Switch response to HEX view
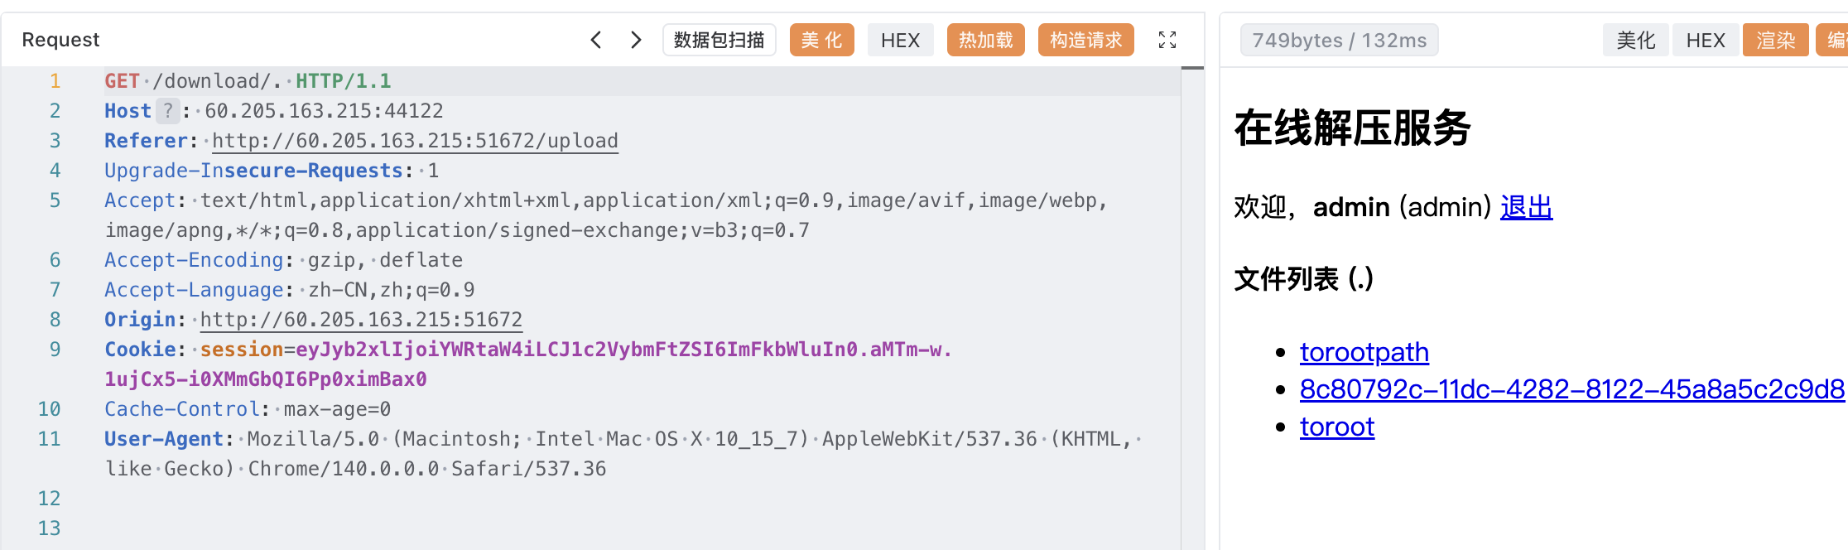1848x550 pixels. point(1706,40)
